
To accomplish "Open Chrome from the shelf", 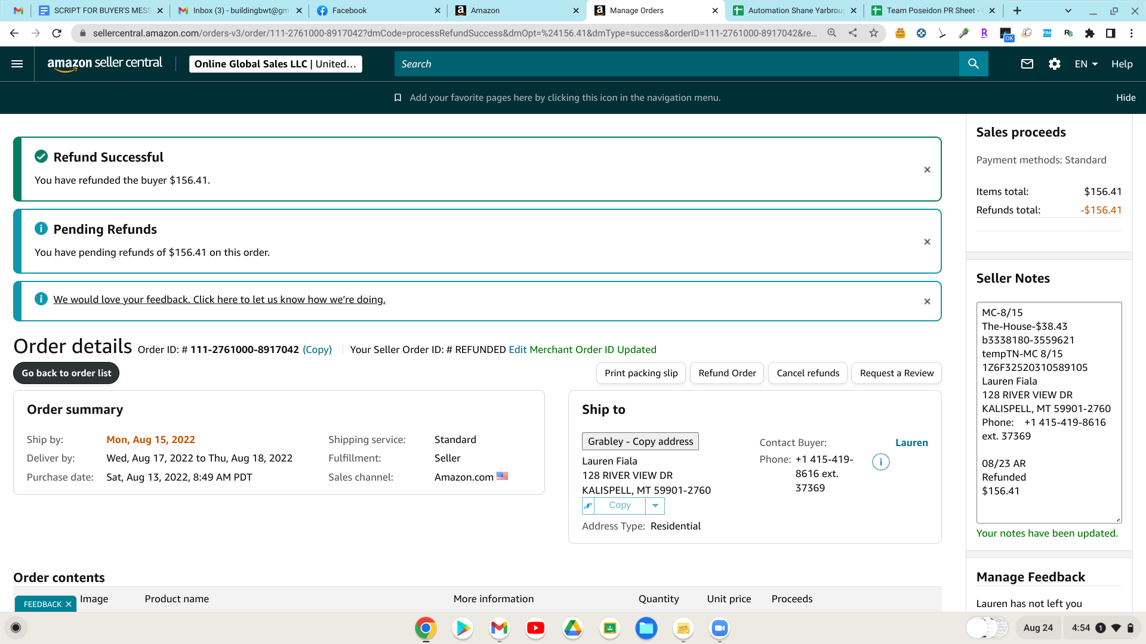I will tap(426, 628).
